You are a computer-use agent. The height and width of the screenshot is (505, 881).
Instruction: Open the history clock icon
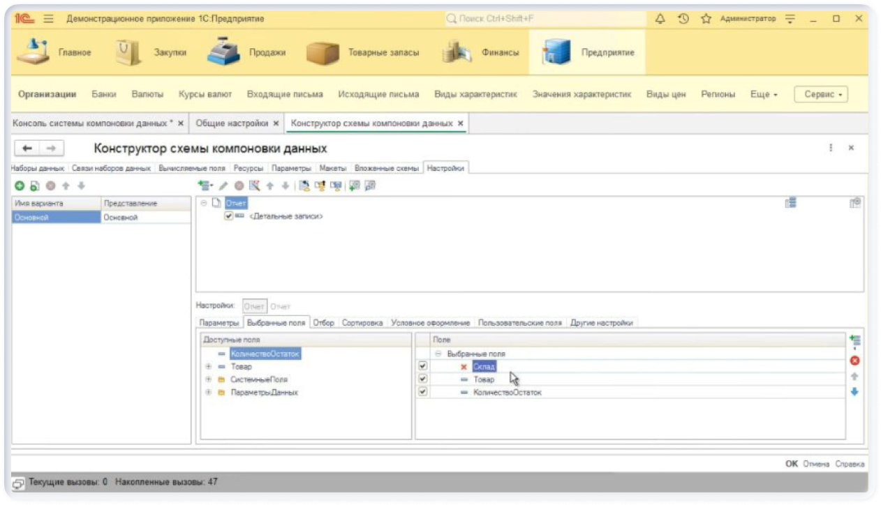coord(683,19)
